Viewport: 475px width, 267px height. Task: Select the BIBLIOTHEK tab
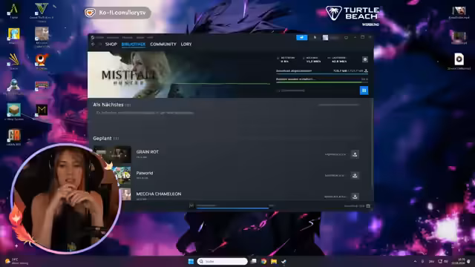(x=134, y=44)
